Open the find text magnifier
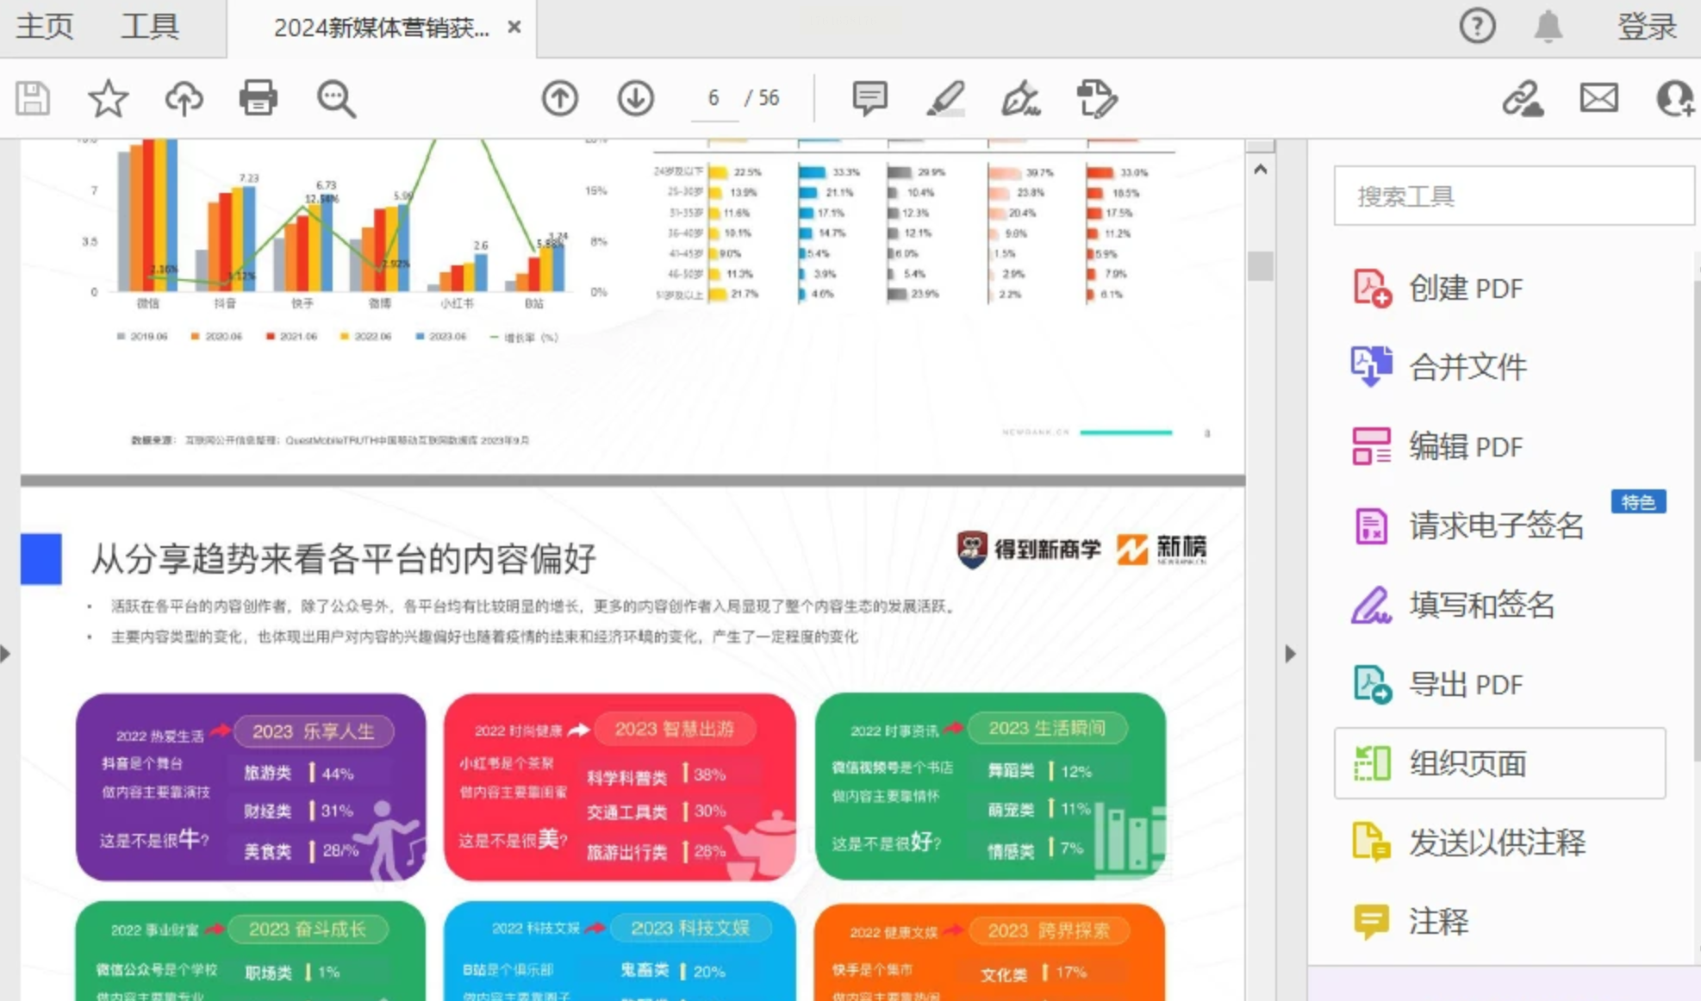Image resolution: width=1701 pixels, height=1001 pixels. point(335,98)
